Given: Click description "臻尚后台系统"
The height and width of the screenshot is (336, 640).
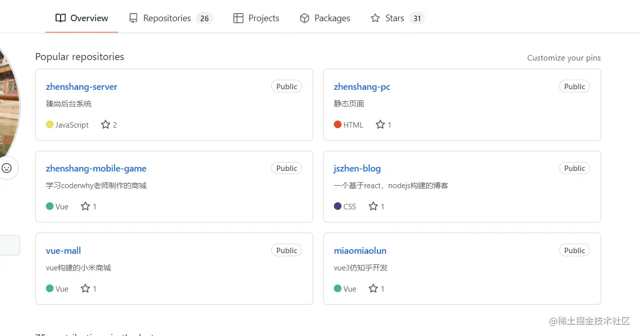Looking at the screenshot, I should [x=69, y=104].
